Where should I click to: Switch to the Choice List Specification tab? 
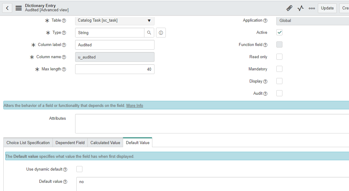tap(28, 143)
